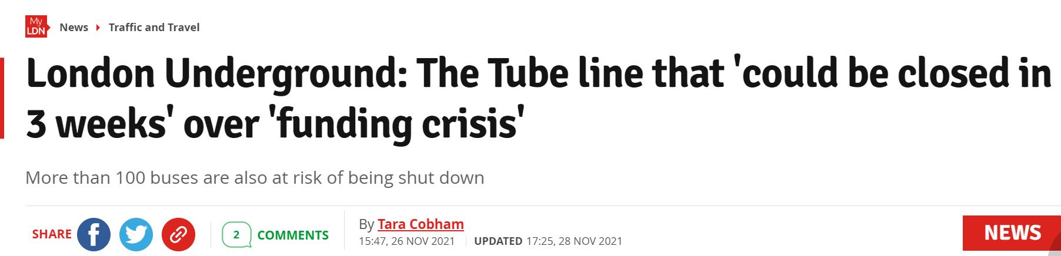
Task: Click the red arrow breadcrumb separator
Action: 97,28
